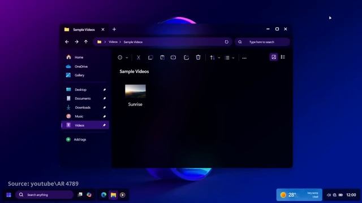Expand the chevron before Sample Videos breadcrumb
This screenshot has height=203, width=362.
(120, 42)
